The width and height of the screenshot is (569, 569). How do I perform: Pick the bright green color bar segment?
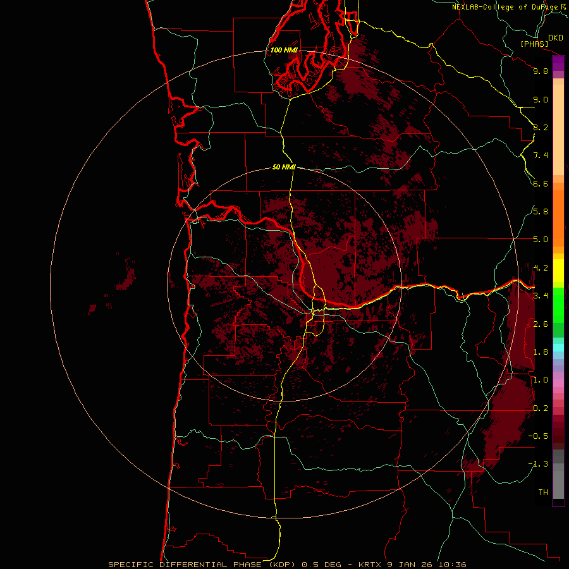point(558,305)
